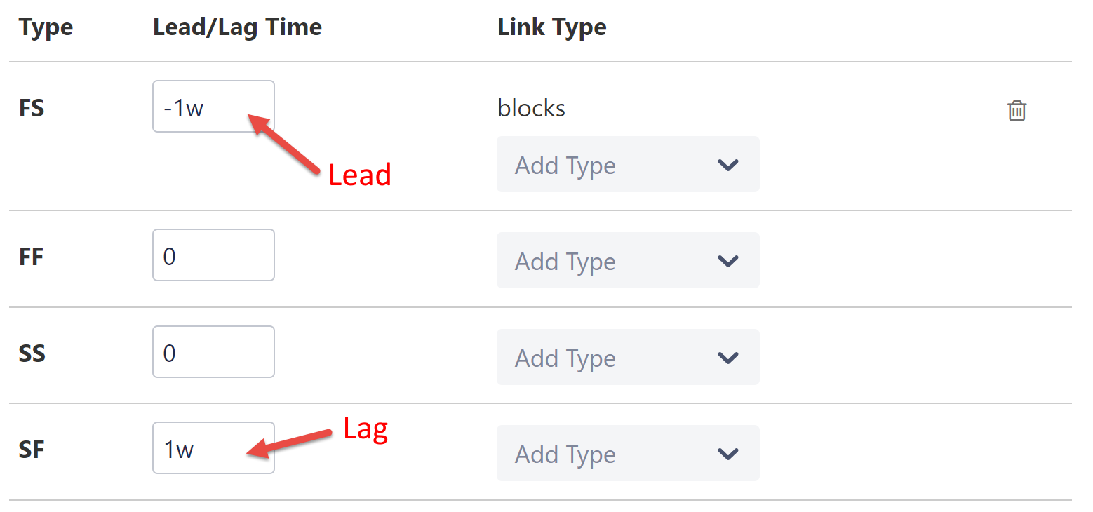Click the chevron on SS row's Add Type

[x=727, y=357]
